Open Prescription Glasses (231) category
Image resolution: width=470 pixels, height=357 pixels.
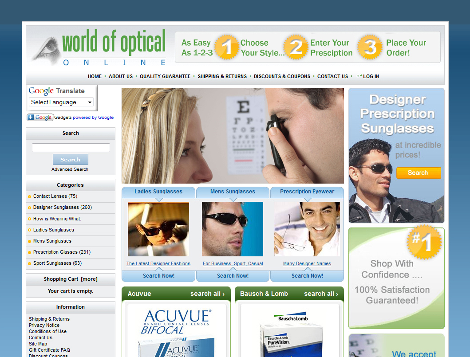[62, 252]
